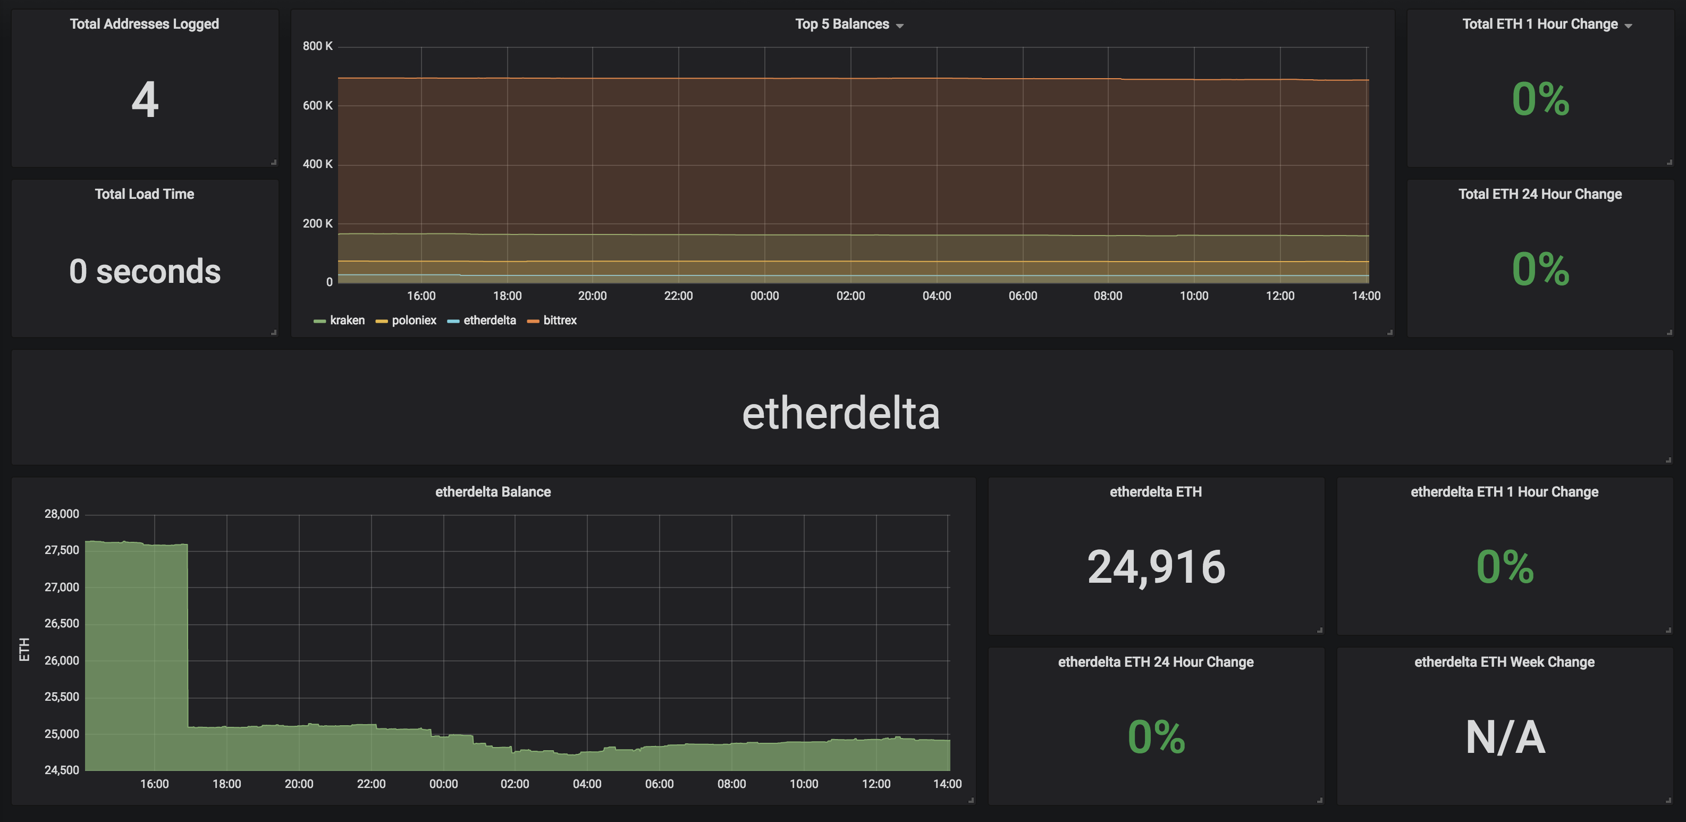Click resize handle of Total Addresses Logged panel
Image resolution: width=1686 pixels, height=822 pixels.
click(274, 162)
